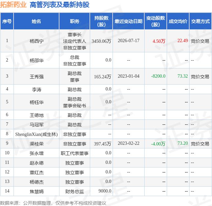
Task: Click 竞价交易 in 渠桂荣's row
Action: 200,144
